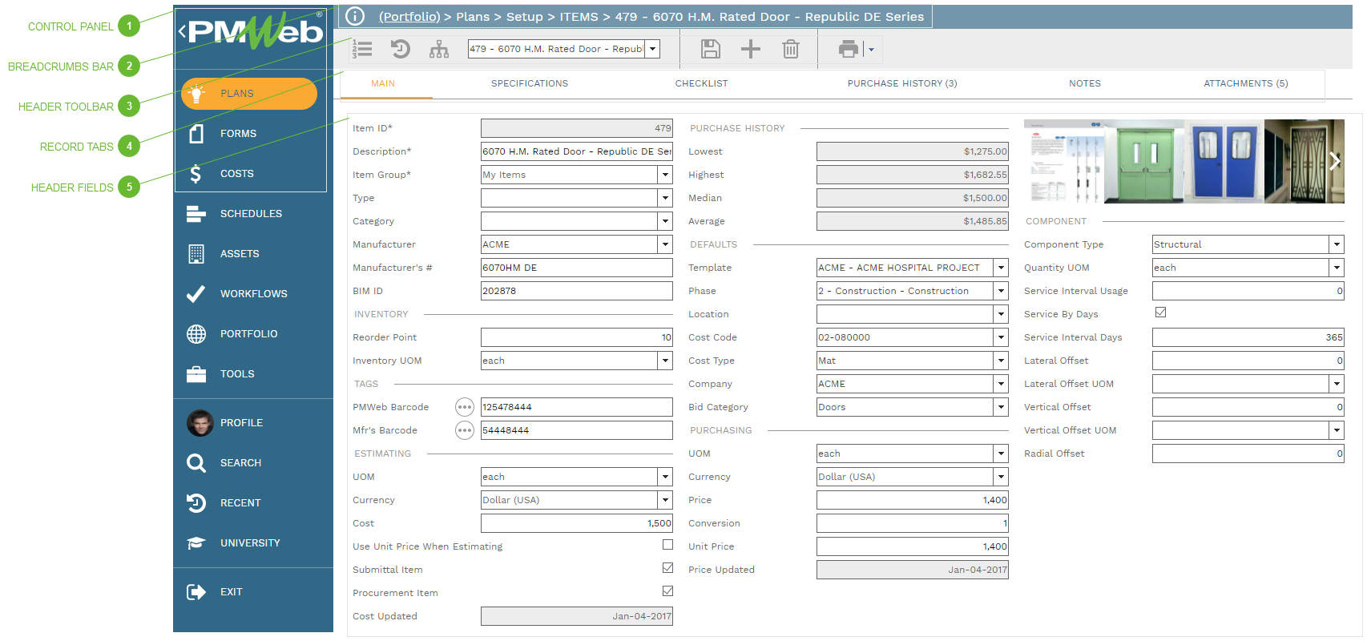Enable Use Unit Price When Estimating checkbox
The height and width of the screenshot is (641, 1367).
[667, 545]
